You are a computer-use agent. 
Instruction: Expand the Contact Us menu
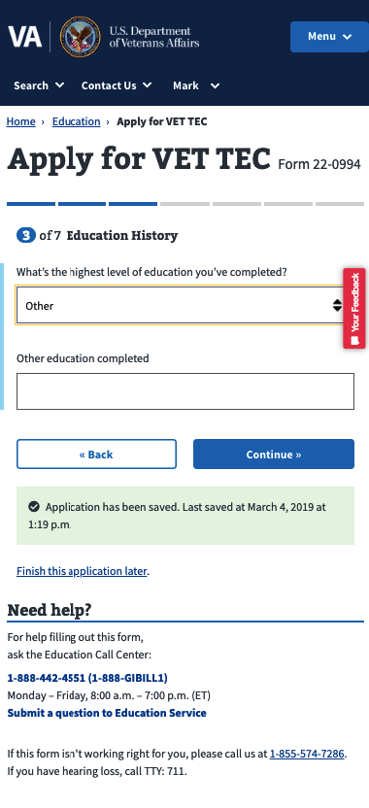click(117, 85)
